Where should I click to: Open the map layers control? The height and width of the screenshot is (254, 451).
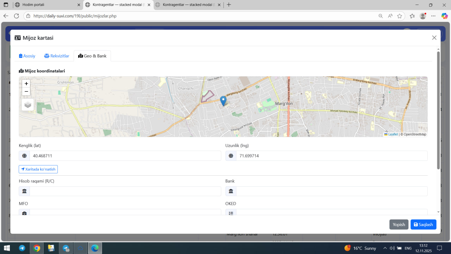28,105
